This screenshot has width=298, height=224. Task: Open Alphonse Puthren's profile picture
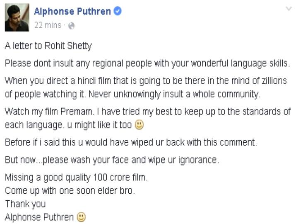17,17
